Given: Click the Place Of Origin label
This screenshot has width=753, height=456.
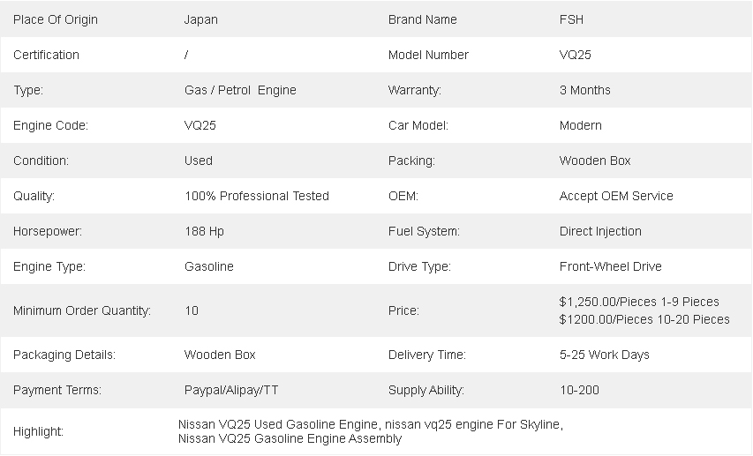Looking at the screenshot, I should pos(56,19).
